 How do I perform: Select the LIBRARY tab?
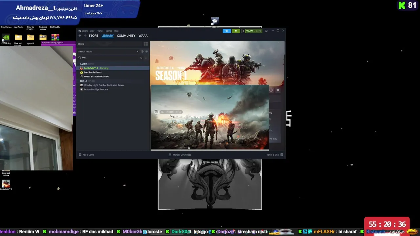[108, 36]
